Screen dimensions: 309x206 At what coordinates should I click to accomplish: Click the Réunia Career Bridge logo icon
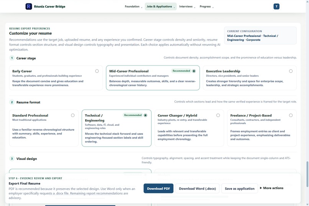tap(29, 7)
